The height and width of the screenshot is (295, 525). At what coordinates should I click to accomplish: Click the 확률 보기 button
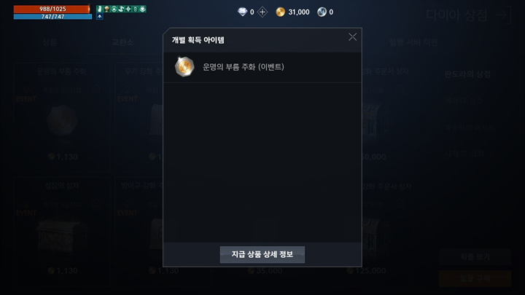click(x=475, y=257)
